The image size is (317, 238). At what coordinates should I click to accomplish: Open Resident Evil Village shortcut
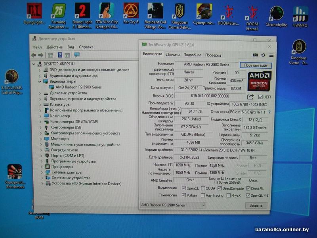[x=155, y=16]
